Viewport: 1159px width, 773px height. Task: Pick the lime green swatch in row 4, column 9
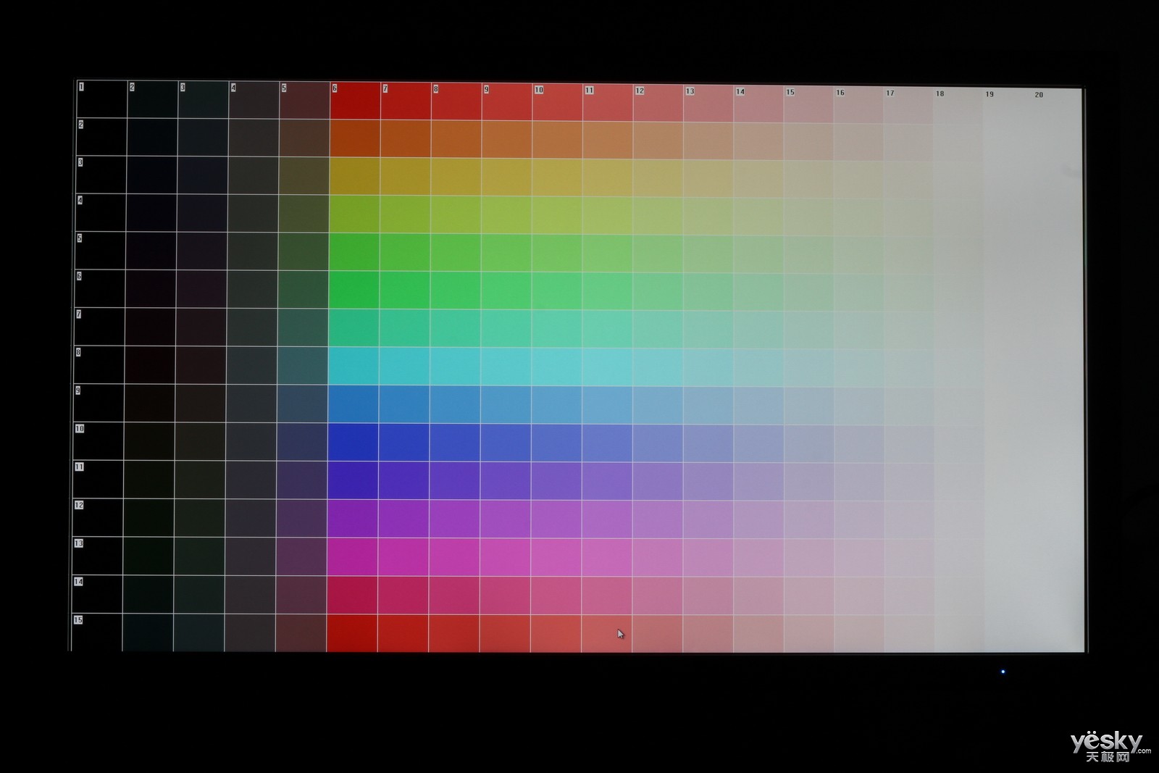pos(506,215)
